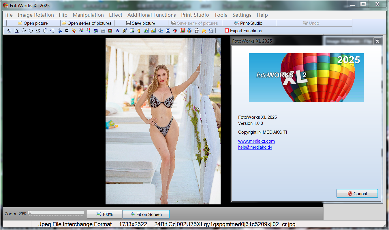
Task: Click the gift box icon in toolbar
Action: [189, 31]
